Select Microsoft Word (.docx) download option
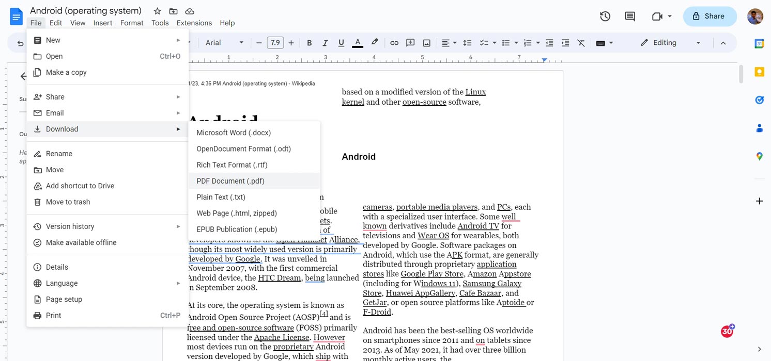This screenshot has width=771, height=361. [x=254, y=133]
